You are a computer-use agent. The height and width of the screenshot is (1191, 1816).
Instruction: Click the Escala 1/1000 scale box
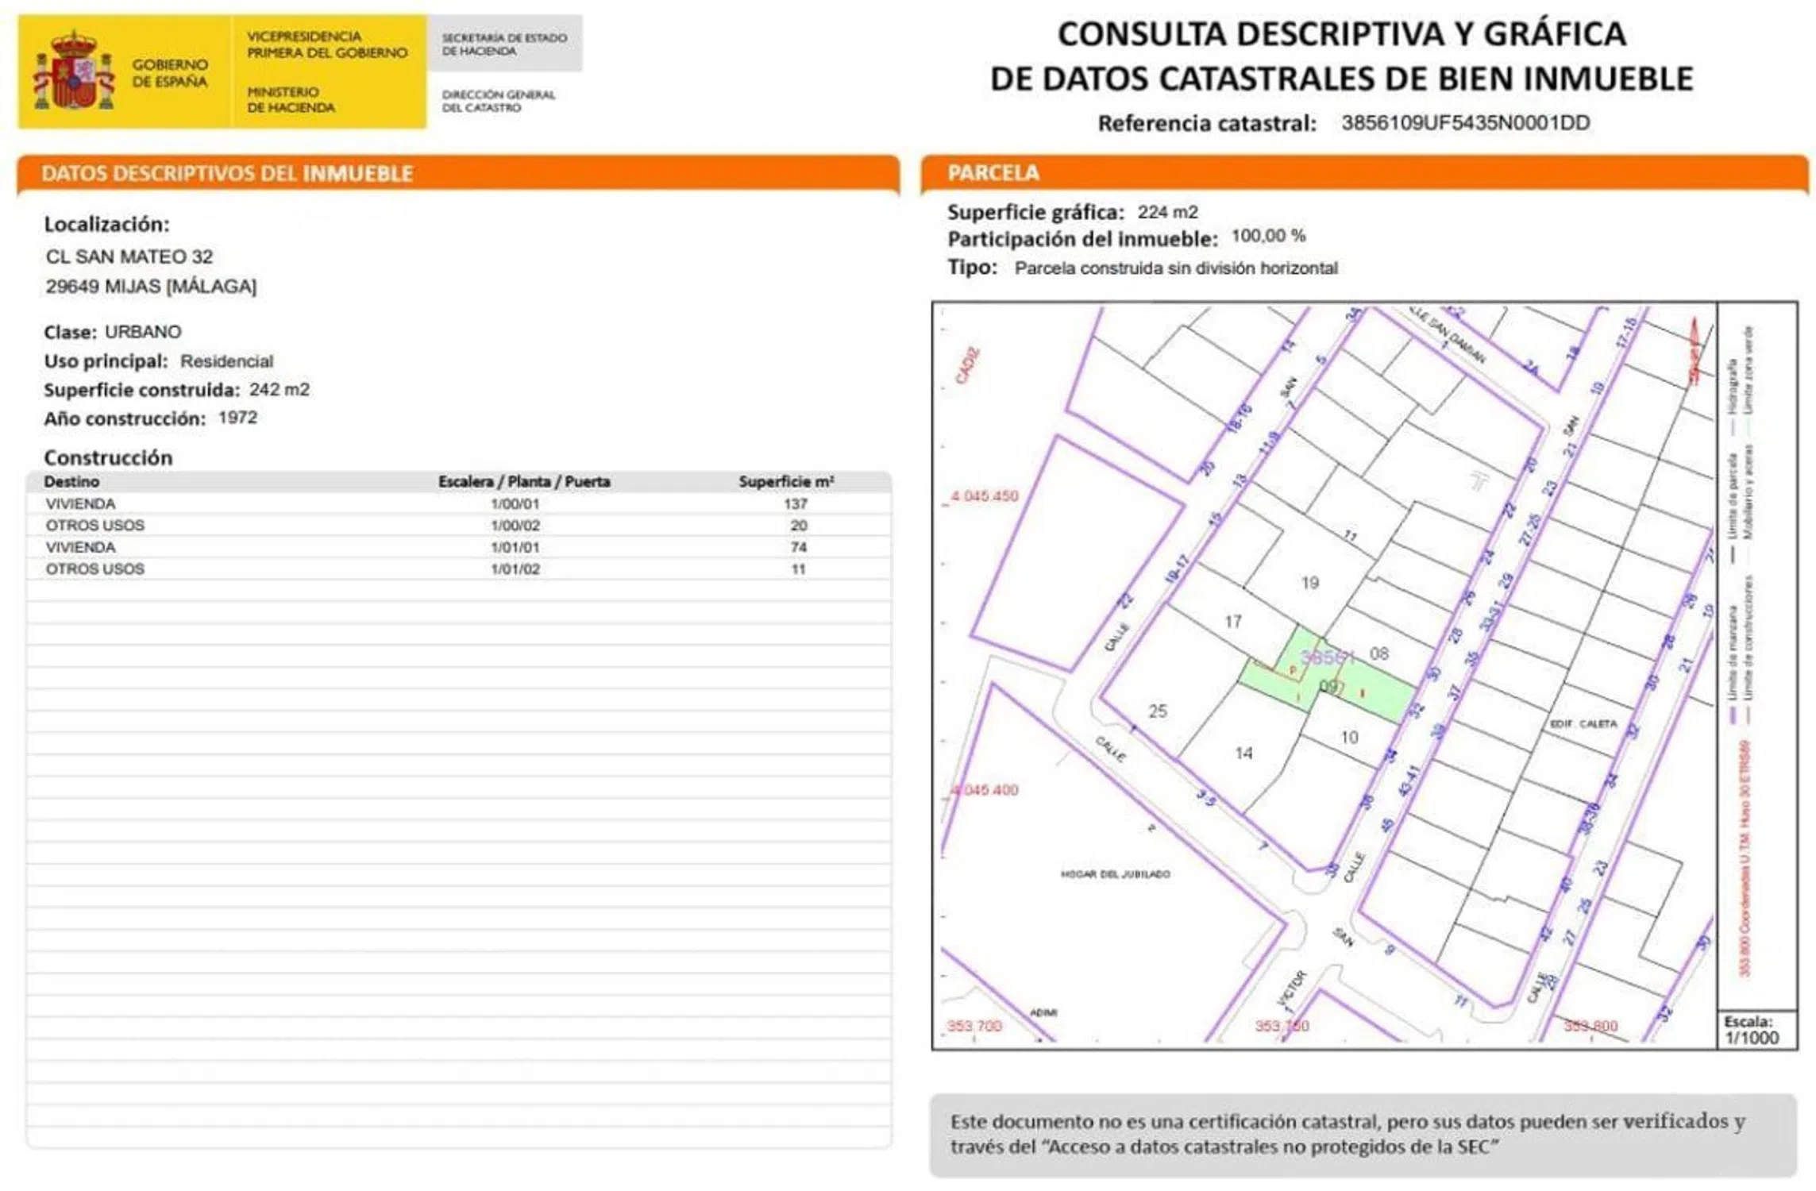pos(1756,1030)
